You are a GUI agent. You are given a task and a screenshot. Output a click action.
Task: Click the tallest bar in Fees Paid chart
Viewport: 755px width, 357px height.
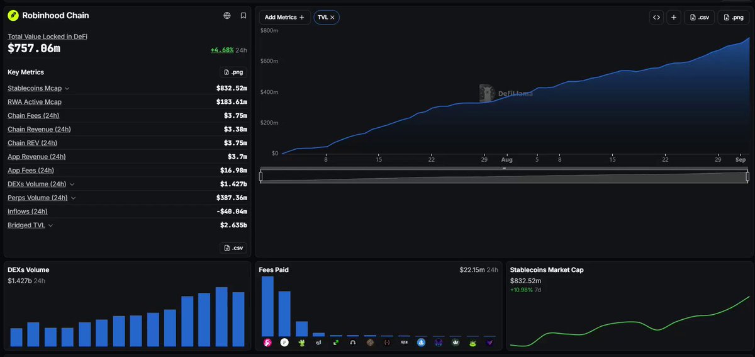point(267,306)
